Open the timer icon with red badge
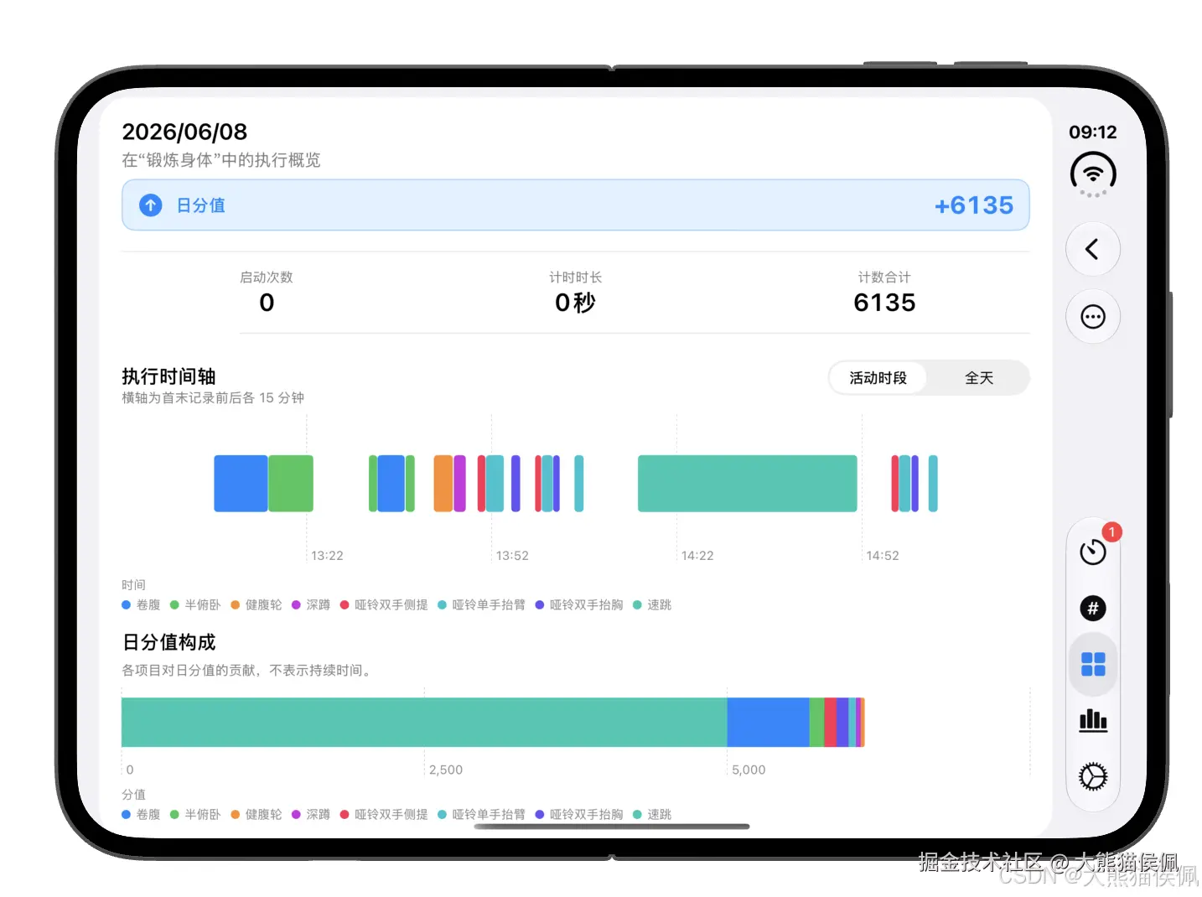Image resolution: width=1202 pixels, height=897 pixels. (x=1093, y=552)
